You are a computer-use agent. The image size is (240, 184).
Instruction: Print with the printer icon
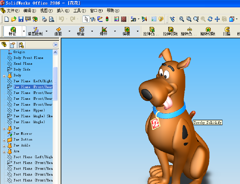point(44,19)
